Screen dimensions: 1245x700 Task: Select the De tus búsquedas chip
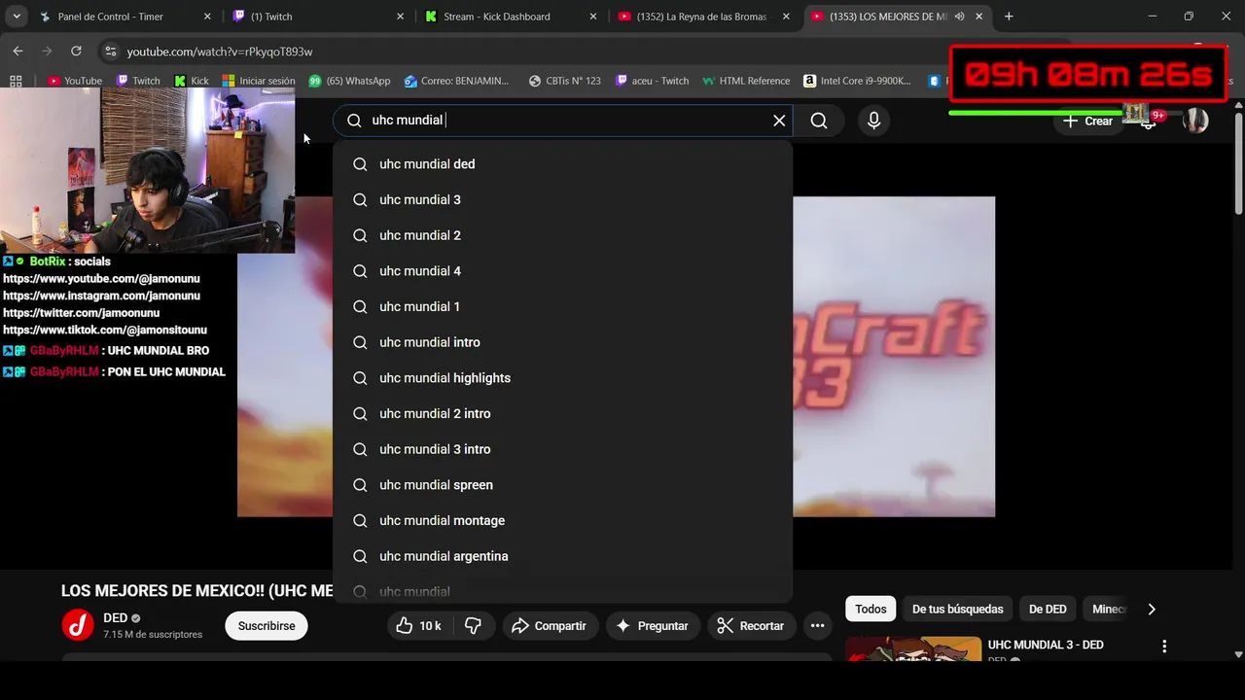pyautogui.click(x=957, y=610)
